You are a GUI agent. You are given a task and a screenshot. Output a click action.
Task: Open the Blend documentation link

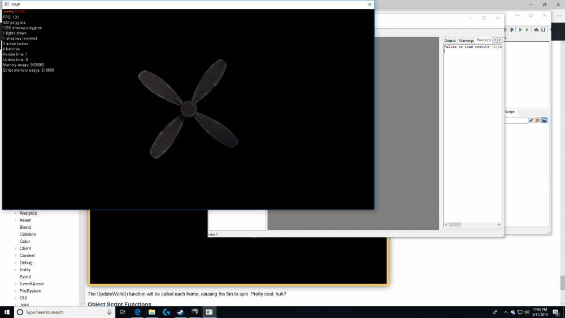25,227
